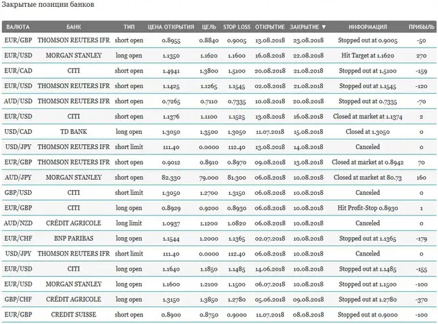This screenshot has width=438, height=324.
Task: Click profit value -179
Action: pos(422,239)
